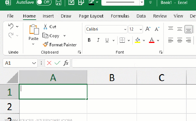Confirm entry with green checkmark
The height and width of the screenshot is (121, 196).
[57, 63]
